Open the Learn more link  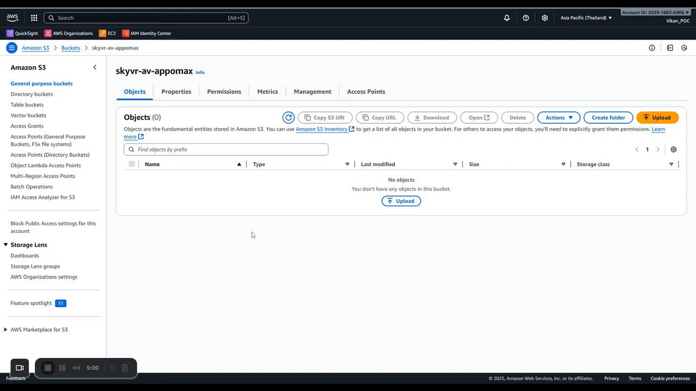coord(658,129)
